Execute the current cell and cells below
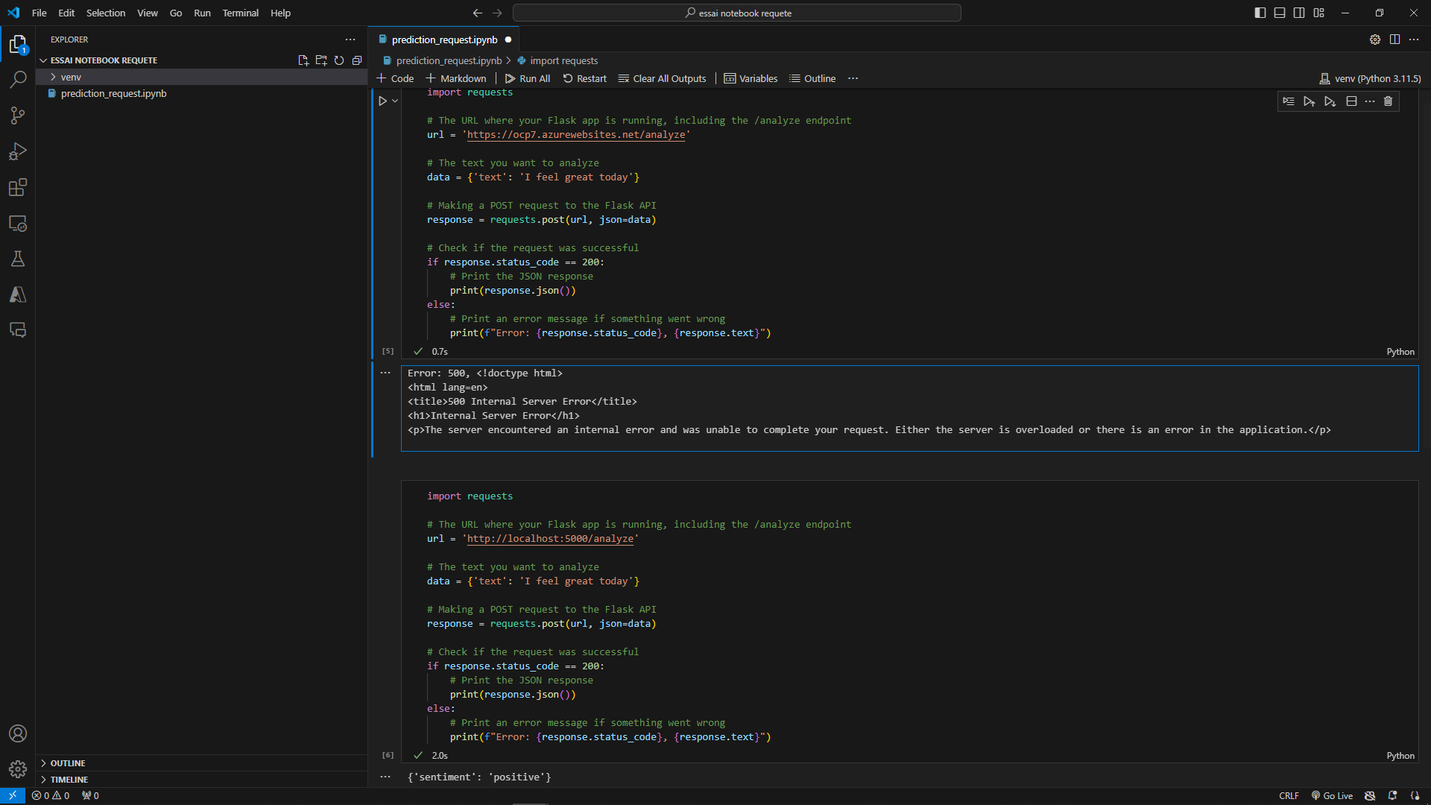This screenshot has width=1431, height=805. [1330, 101]
